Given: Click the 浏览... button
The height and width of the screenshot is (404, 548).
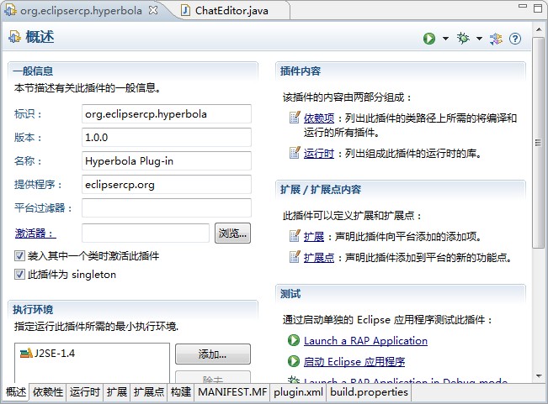Looking at the screenshot, I should point(232,233).
